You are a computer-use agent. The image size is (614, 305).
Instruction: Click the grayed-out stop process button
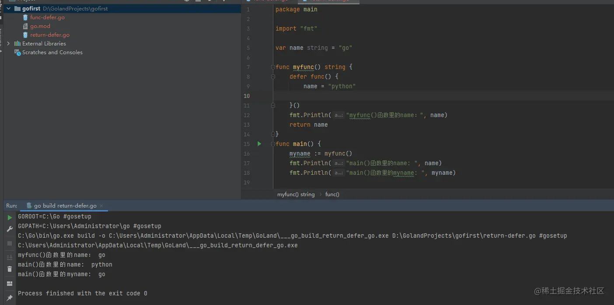click(10, 243)
